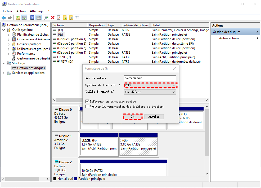Toggle the Action pane toolbar icon
Image resolution: width=261 pixels, height=188 pixels.
pyautogui.click(x=39, y=18)
